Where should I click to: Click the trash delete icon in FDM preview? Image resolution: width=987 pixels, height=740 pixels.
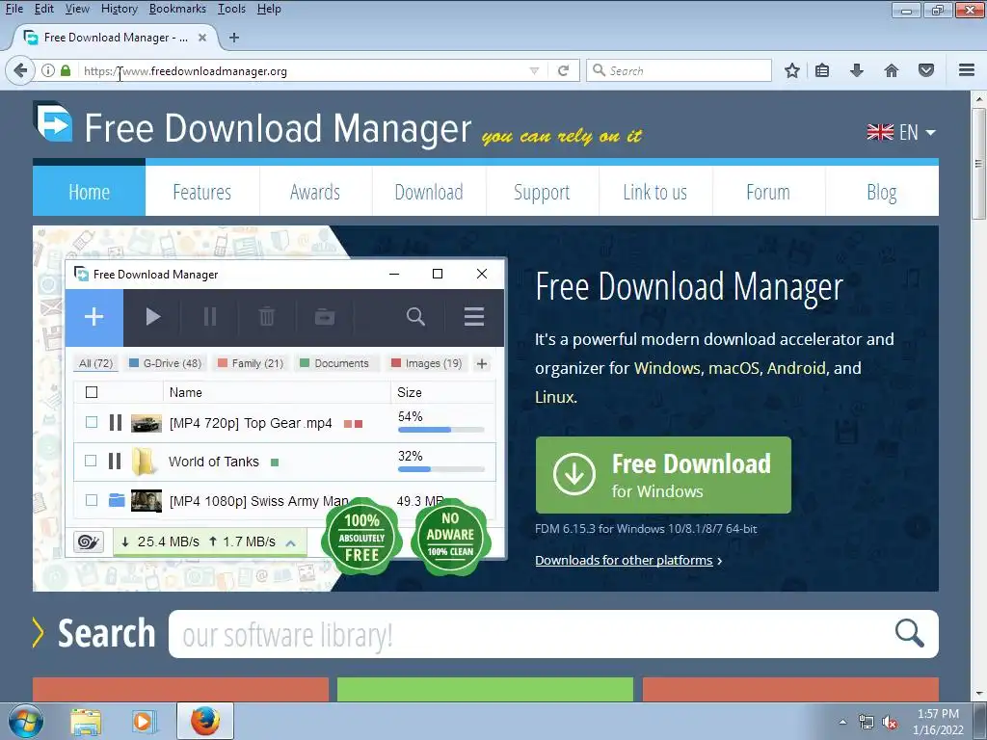coord(267,316)
